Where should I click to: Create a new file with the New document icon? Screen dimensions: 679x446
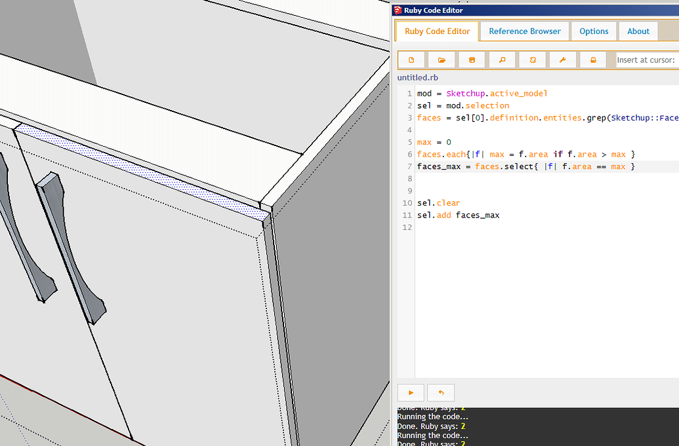point(411,60)
